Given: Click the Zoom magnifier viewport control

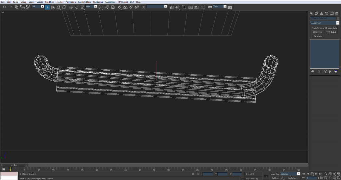Looking at the screenshot, I should click(326, 174).
